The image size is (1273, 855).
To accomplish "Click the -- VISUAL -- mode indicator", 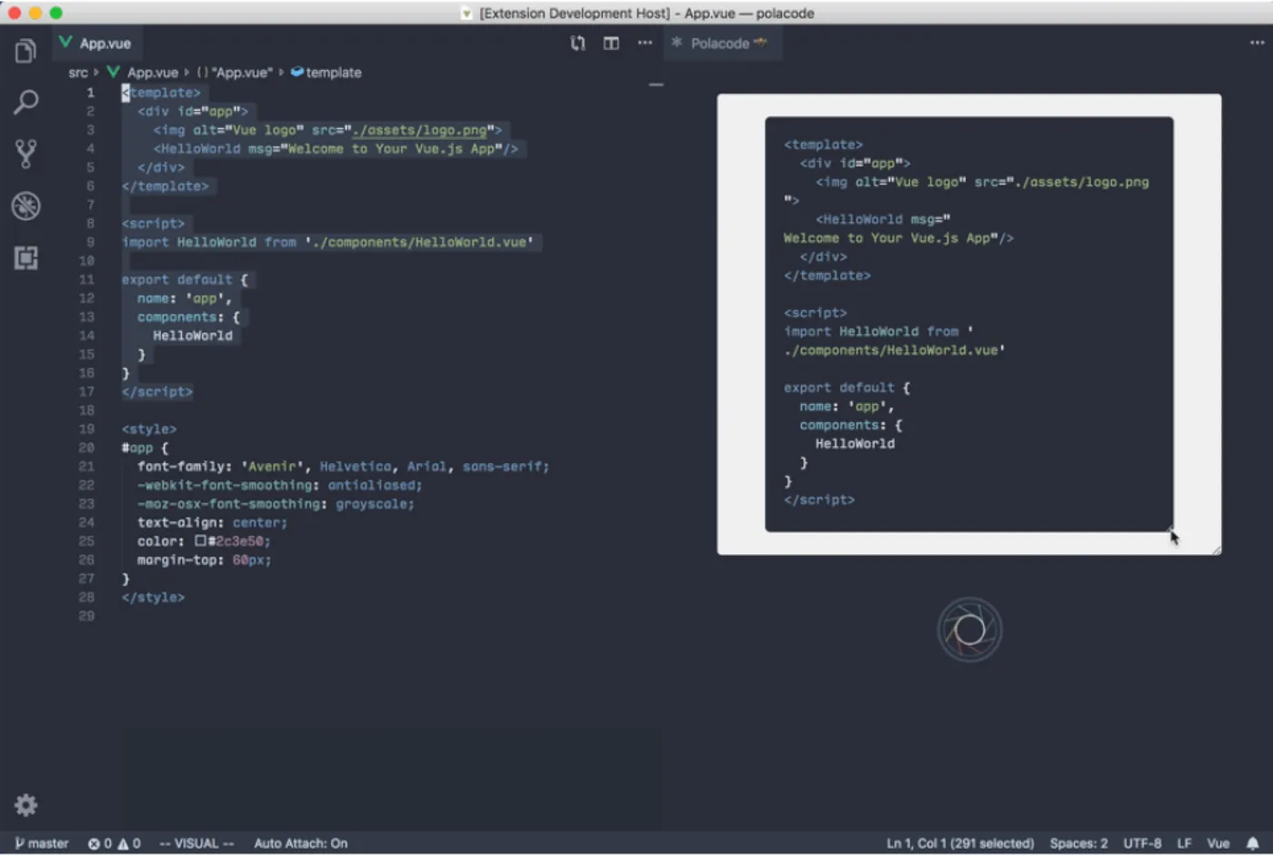I will 196,843.
